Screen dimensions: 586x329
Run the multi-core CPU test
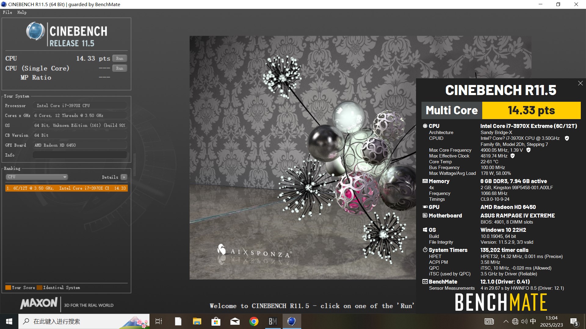(120, 58)
